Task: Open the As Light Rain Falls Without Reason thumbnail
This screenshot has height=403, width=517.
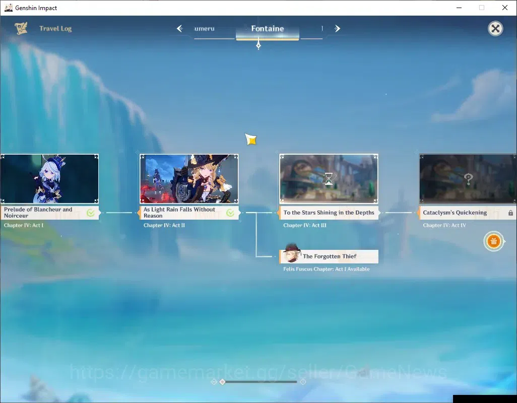Action: click(x=189, y=179)
